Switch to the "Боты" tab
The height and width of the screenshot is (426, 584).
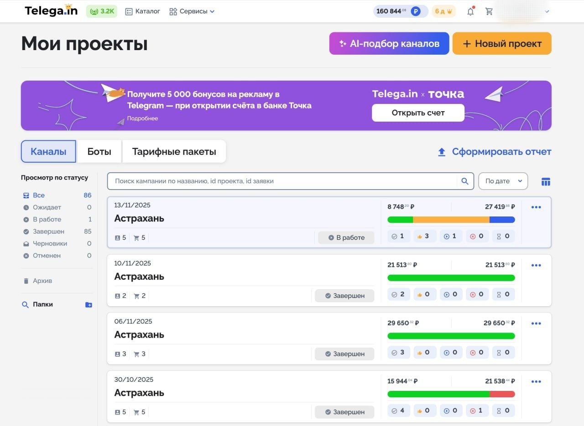[99, 152]
